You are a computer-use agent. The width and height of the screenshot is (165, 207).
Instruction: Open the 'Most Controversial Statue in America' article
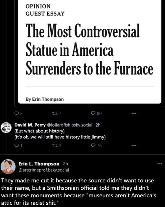89,50
